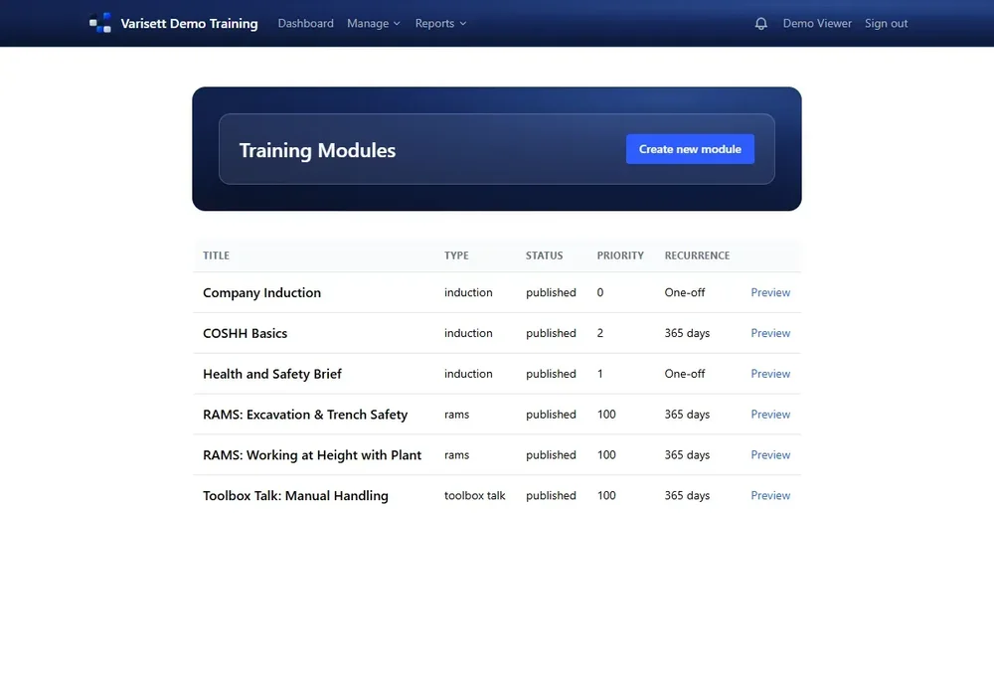Open the Demo Viewer profile
Viewport: 994px width, 679px height.
817,24
